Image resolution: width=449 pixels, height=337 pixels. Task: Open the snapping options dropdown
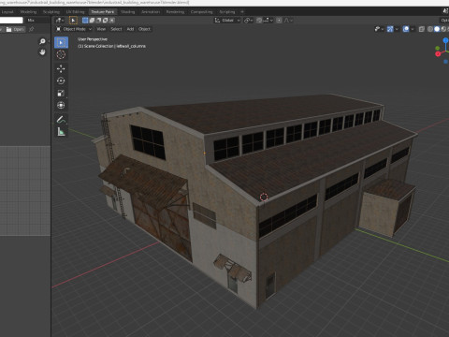click(268, 21)
